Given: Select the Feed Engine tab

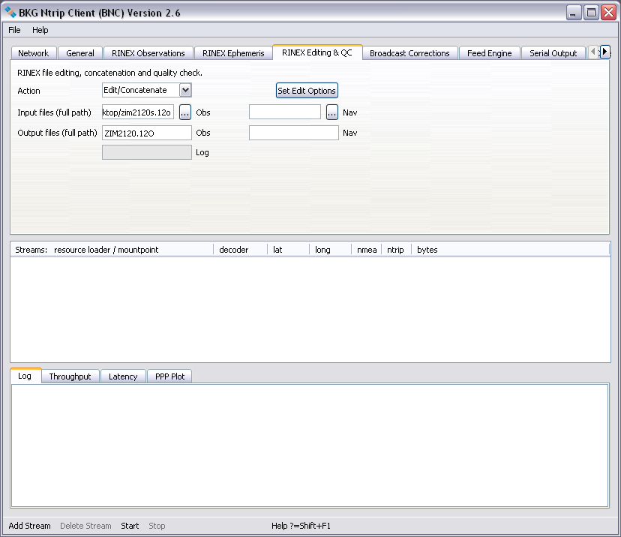Looking at the screenshot, I should (x=489, y=53).
